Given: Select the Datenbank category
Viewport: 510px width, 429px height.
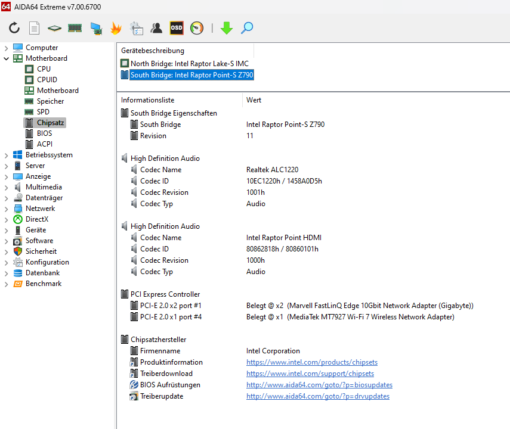Looking at the screenshot, I should pyautogui.click(x=42, y=273).
